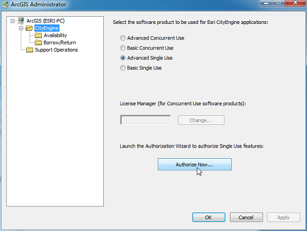307x231 pixels.
Task: Select ArcGIS (ESRI-PC) tree item
Action: [46, 21]
